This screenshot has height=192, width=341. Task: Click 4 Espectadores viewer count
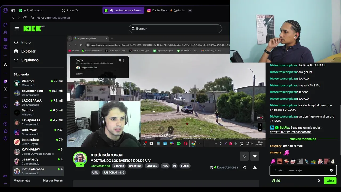click(x=224, y=167)
